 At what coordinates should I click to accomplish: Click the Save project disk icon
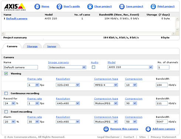pyautogui.click(x=122, y=6)
